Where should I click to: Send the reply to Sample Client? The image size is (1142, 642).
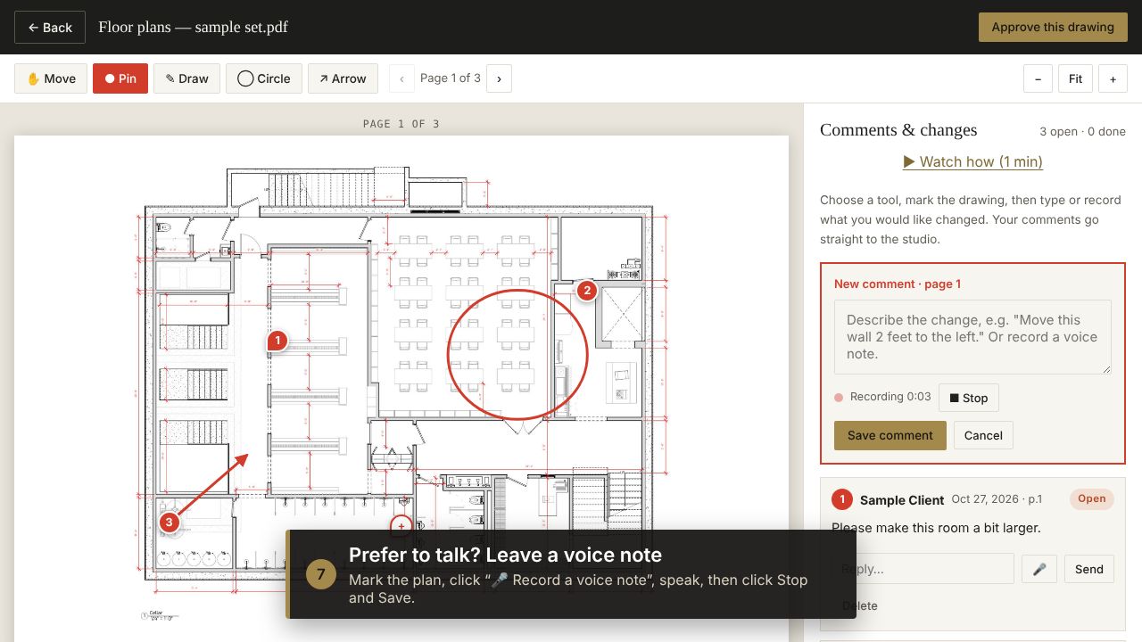click(1088, 569)
